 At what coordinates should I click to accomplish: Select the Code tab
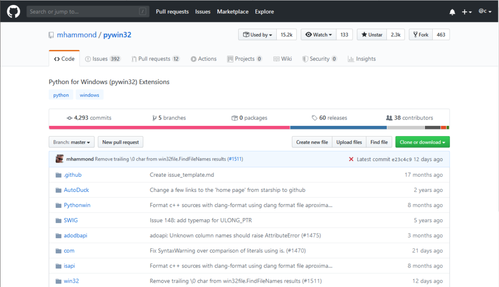click(64, 59)
